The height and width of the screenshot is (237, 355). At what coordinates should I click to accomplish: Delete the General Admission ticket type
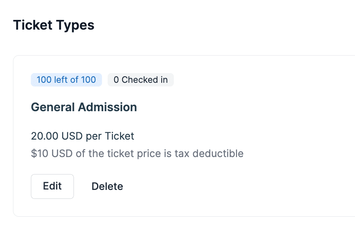coord(107,186)
